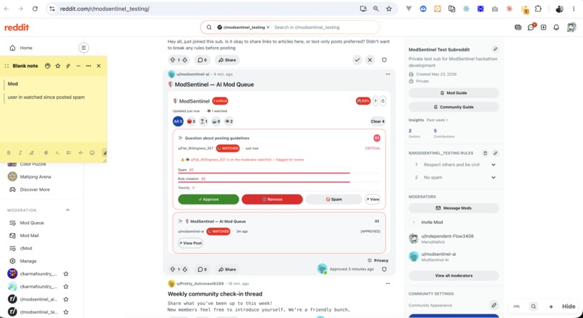The image size is (583, 318).
Task: Open options for Weekly community check-in thread
Action: [388, 283]
